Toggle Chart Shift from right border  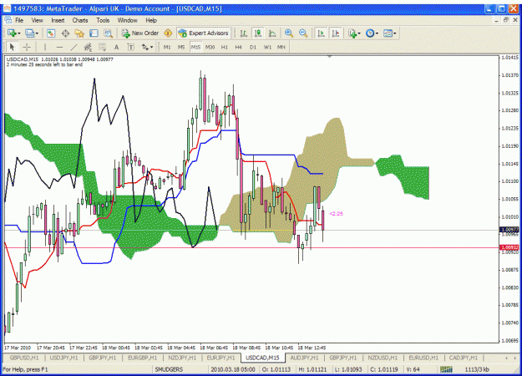point(336,33)
